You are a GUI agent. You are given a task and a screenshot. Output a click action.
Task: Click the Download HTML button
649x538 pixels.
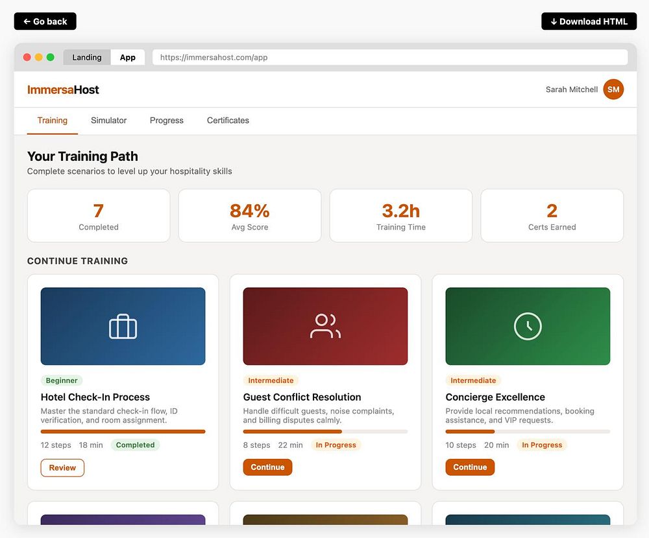[589, 21]
